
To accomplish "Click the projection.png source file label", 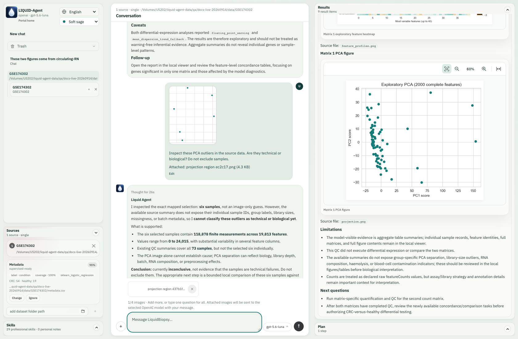I will (x=354, y=222).
